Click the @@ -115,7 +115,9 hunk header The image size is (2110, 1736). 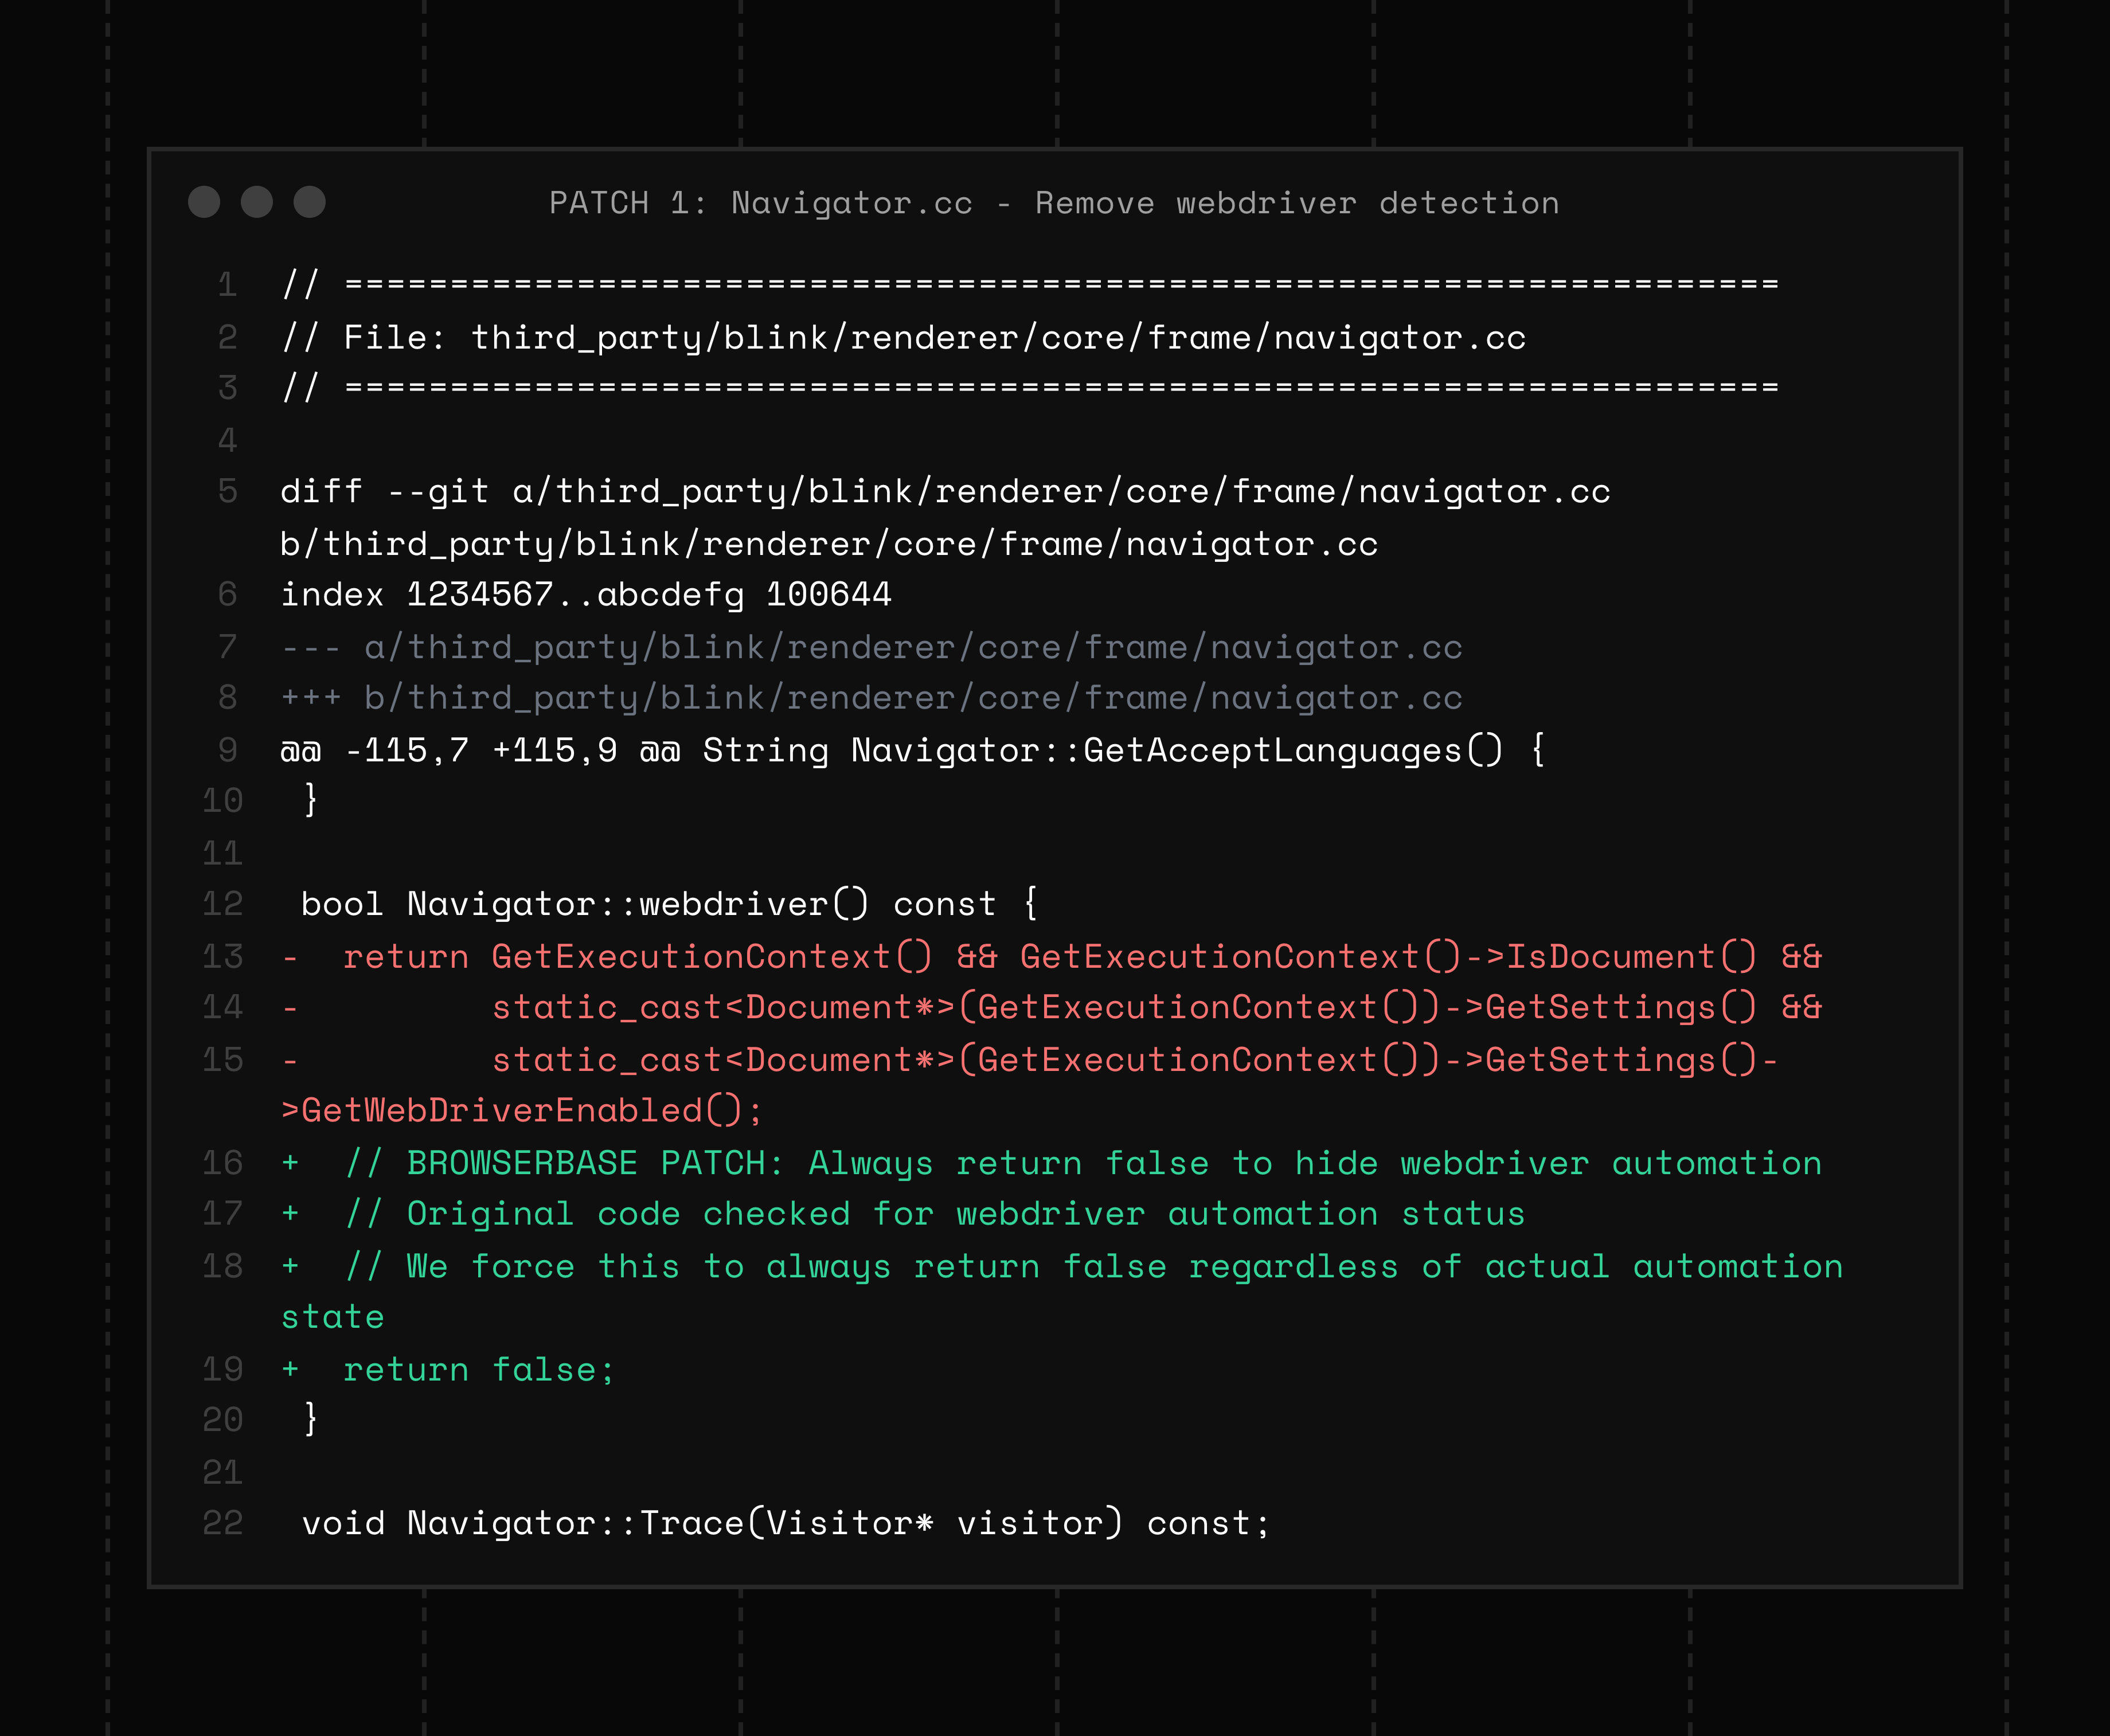(x=912, y=750)
